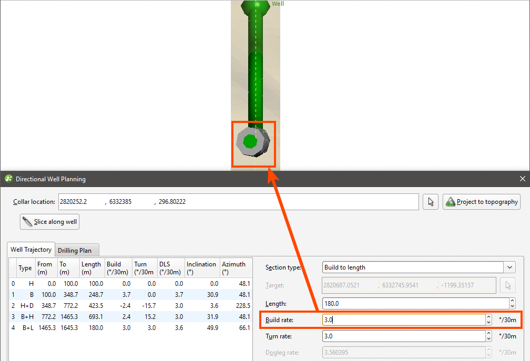Expand the Section type dropdown
530x361 pixels.
[509, 267]
